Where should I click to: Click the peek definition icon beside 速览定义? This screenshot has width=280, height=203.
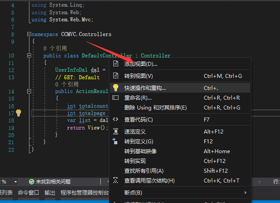(x=116, y=131)
